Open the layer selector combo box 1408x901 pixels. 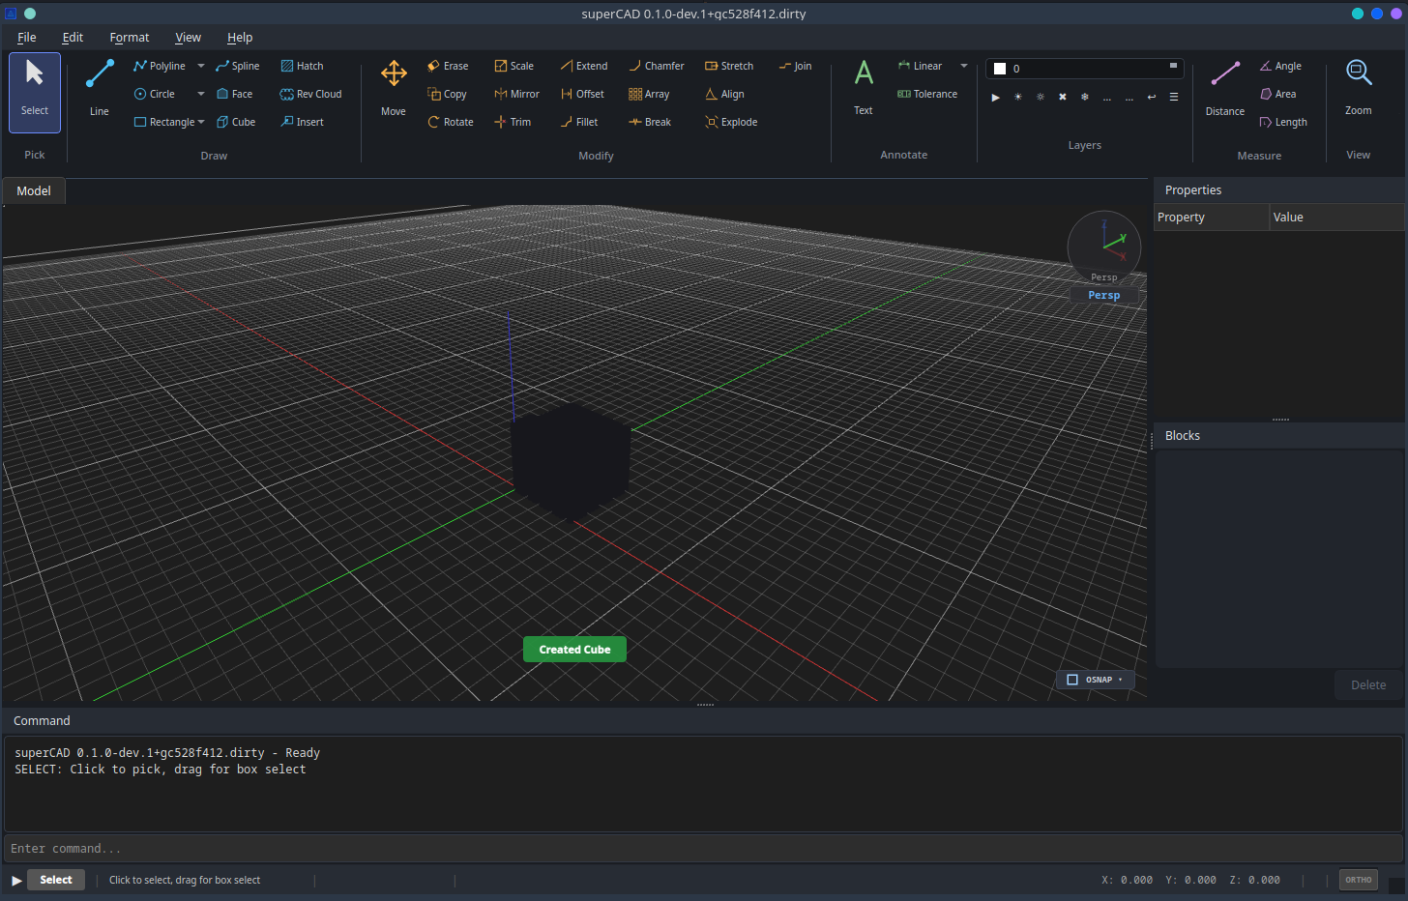(1086, 69)
